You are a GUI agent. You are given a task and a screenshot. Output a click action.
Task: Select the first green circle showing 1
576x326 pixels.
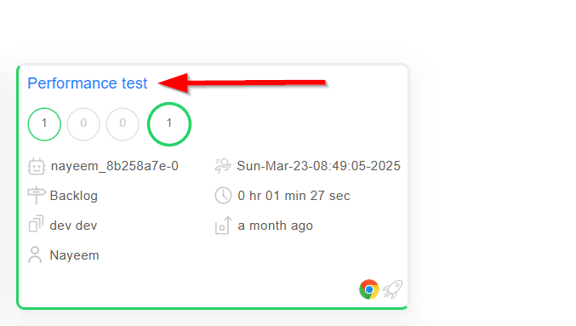tap(44, 124)
